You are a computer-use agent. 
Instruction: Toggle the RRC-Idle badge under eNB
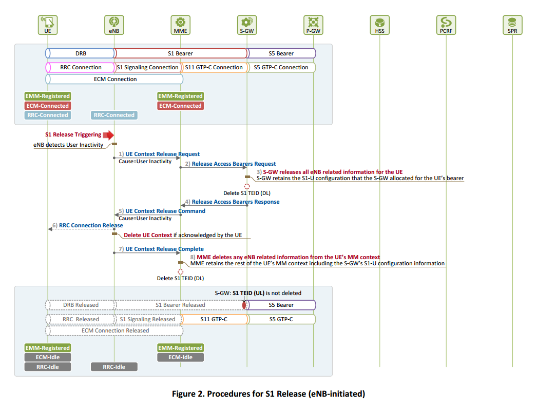114,367
